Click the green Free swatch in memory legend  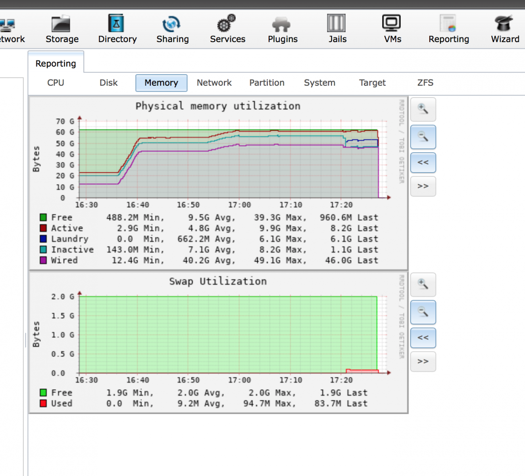pyautogui.click(x=43, y=217)
